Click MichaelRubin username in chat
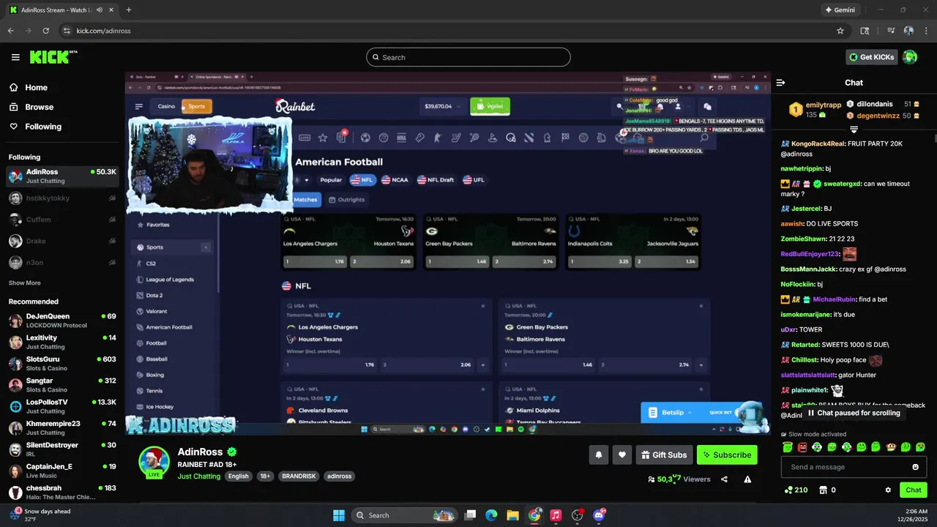This screenshot has height=527, width=937. point(835,299)
